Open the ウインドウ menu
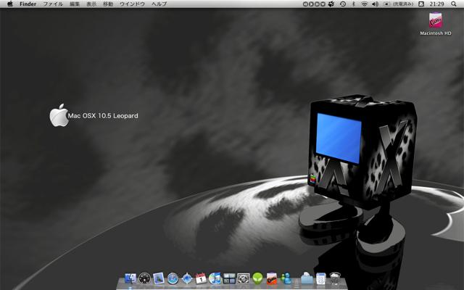This screenshot has height=290, width=464. click(132, 4)
